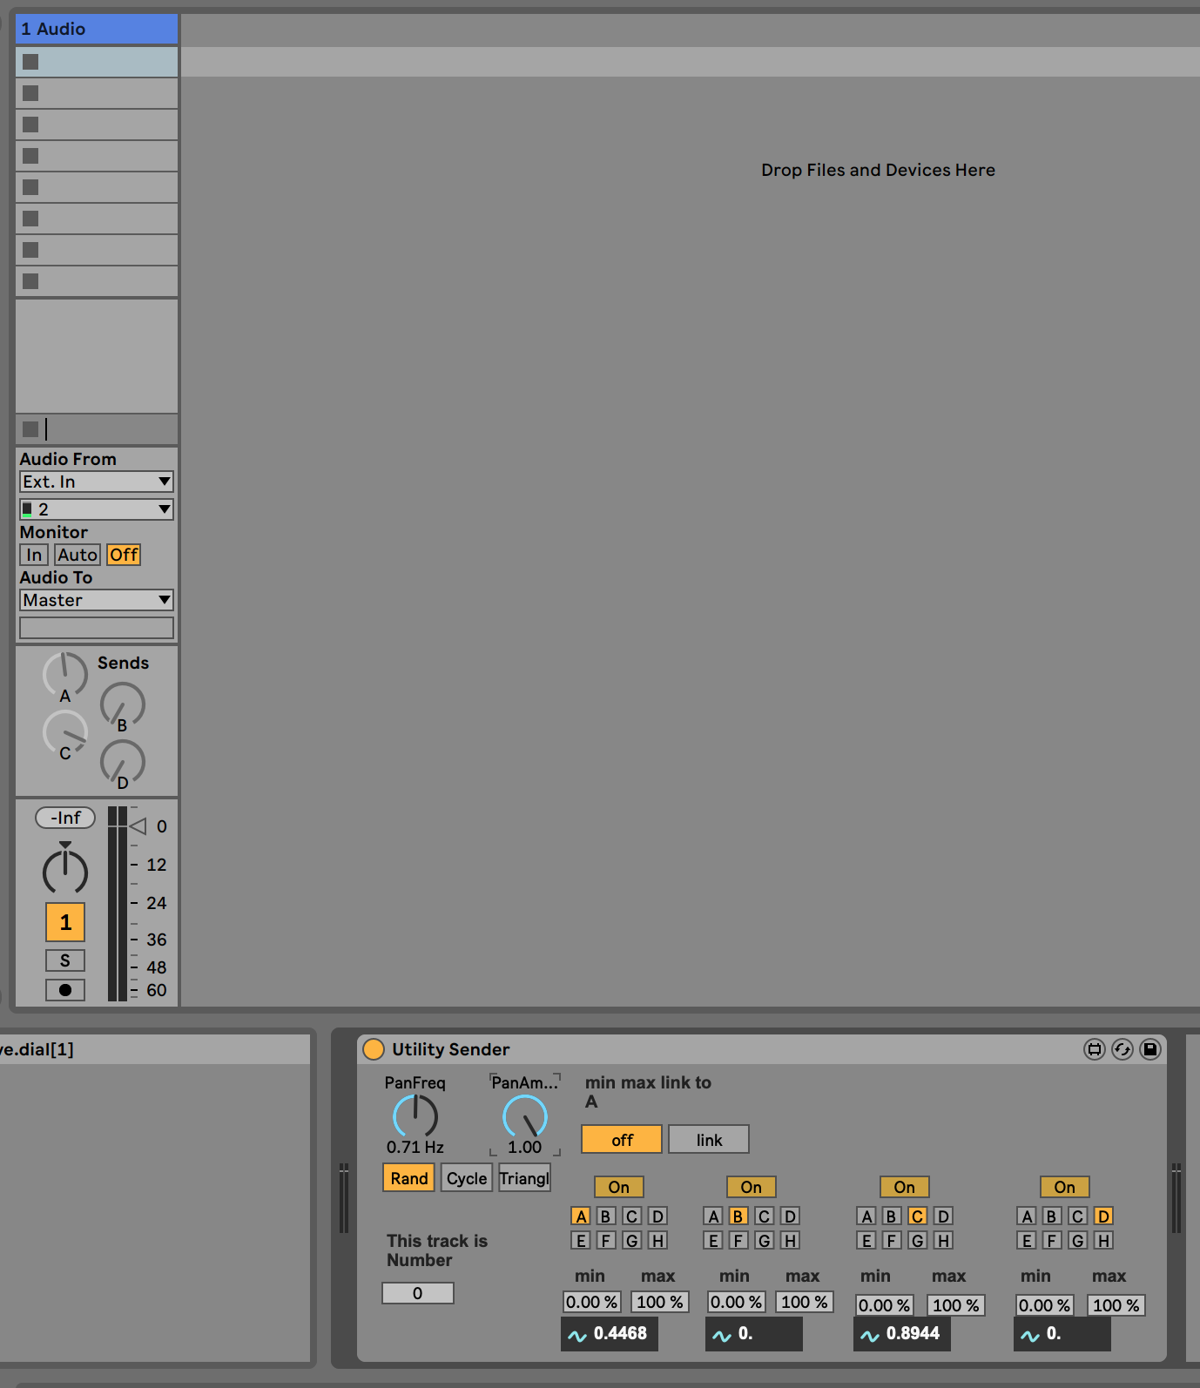Open the Ext. In input type dropdown
The image size is (1200, 1388).
click(x=97, y=482)
